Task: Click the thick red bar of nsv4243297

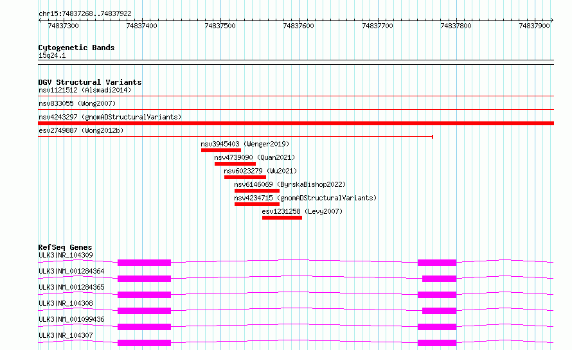Action: (296, 123)
